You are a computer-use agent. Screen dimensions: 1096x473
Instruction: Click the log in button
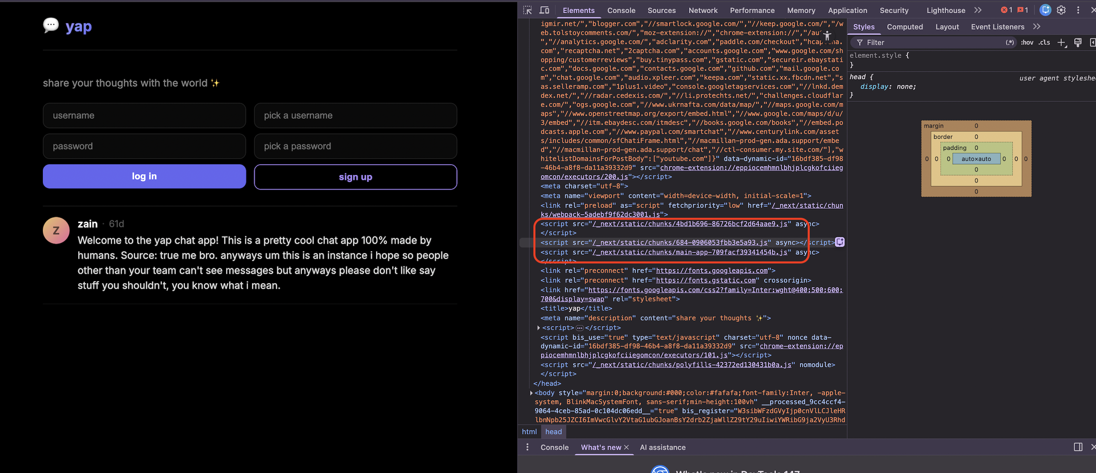144,176
